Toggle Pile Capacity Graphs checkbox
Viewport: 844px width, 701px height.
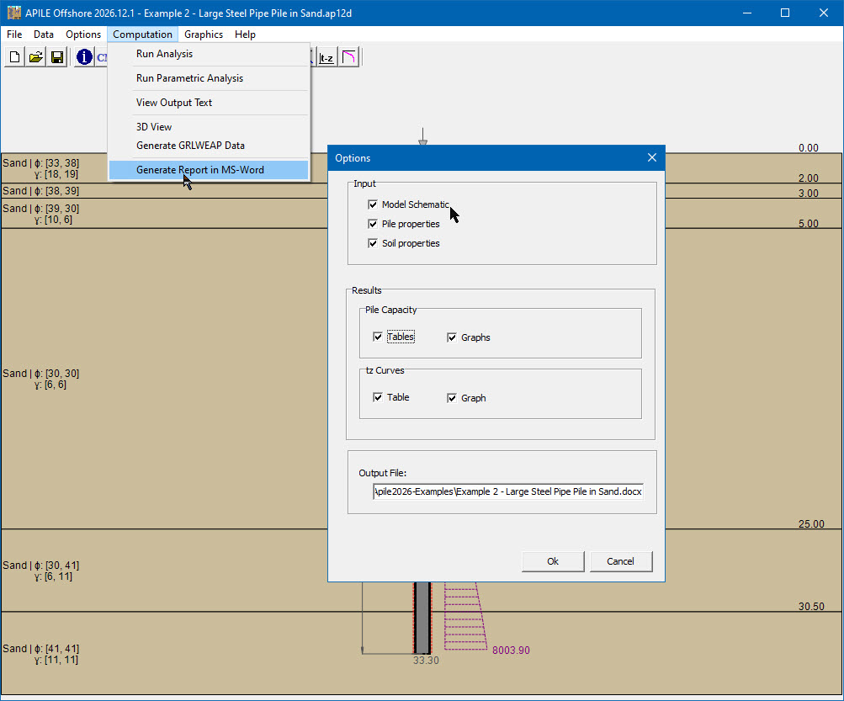click(452, 337)
